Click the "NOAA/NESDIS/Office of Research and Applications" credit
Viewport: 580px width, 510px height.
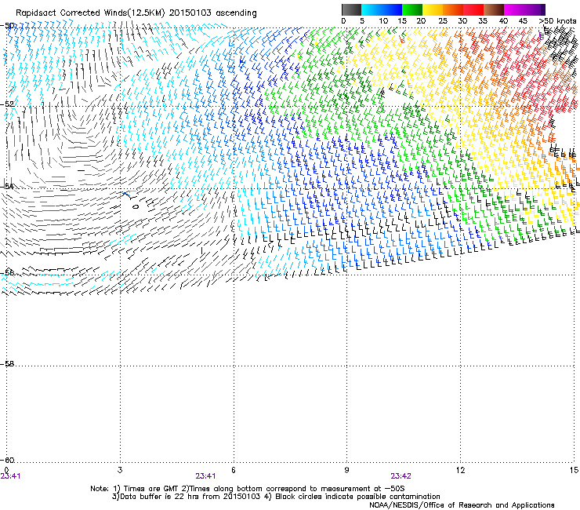[x=462, y=505]
